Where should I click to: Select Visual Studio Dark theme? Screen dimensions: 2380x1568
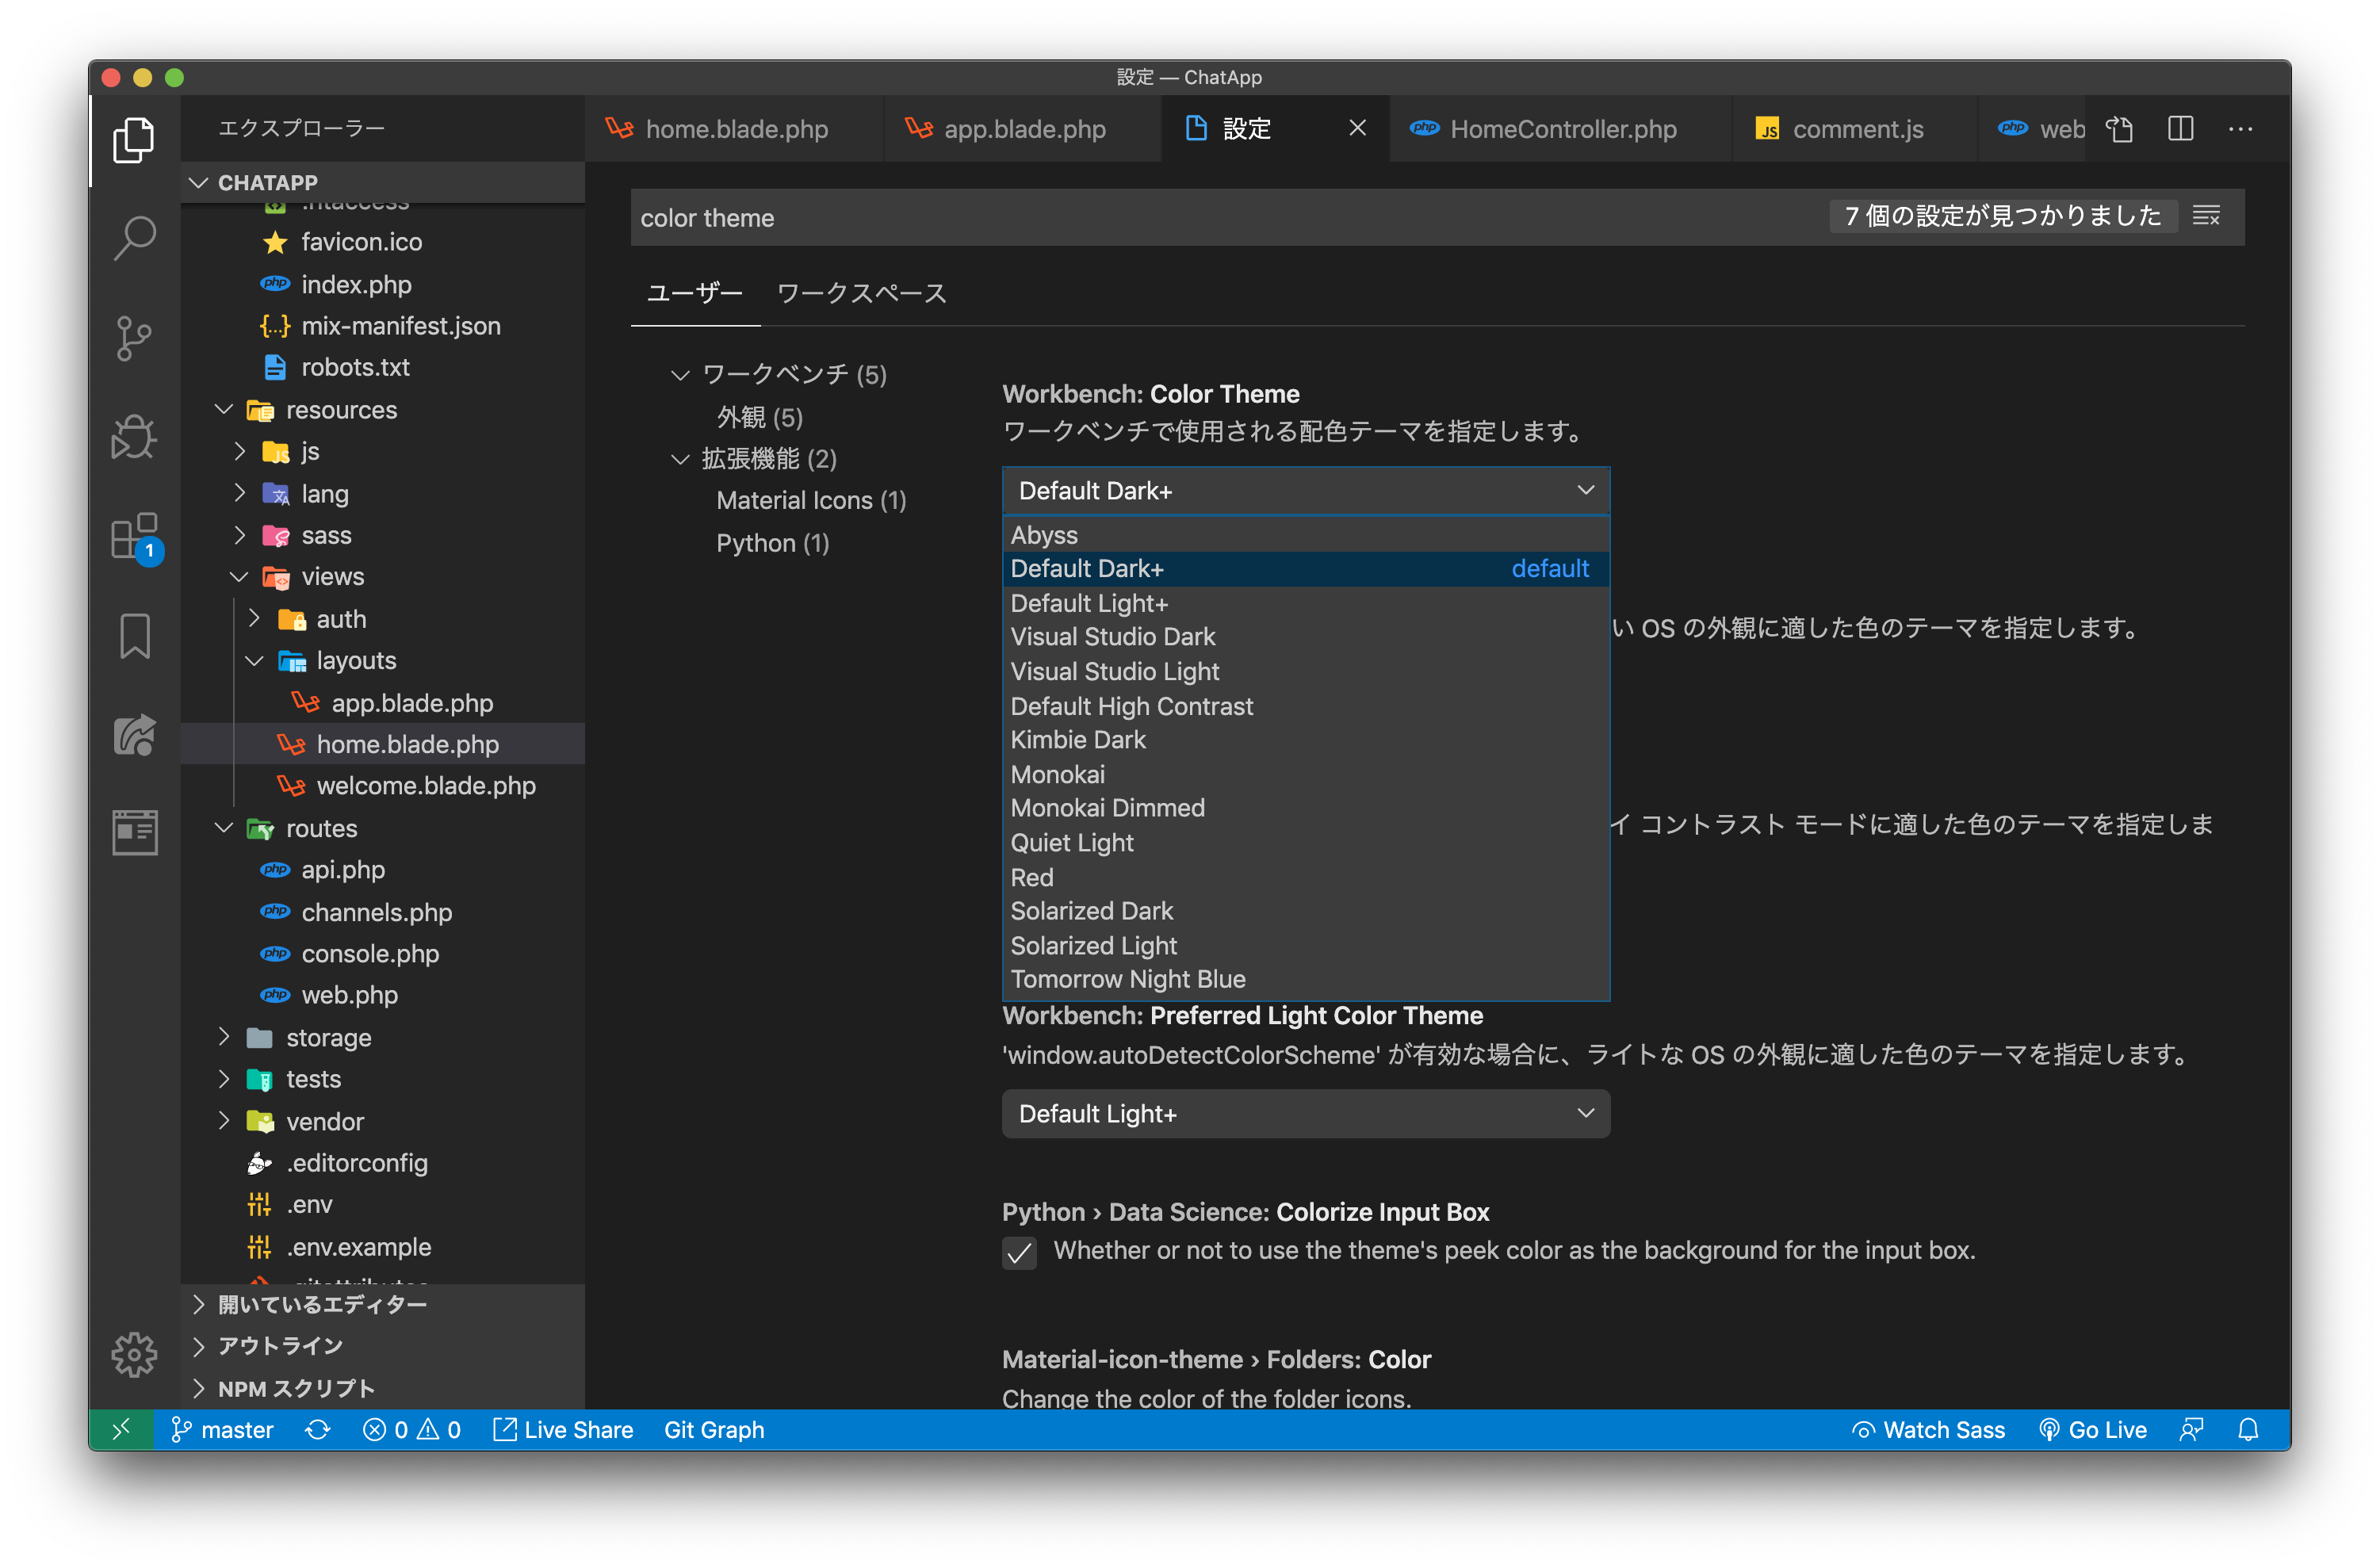pos(1305,637)
